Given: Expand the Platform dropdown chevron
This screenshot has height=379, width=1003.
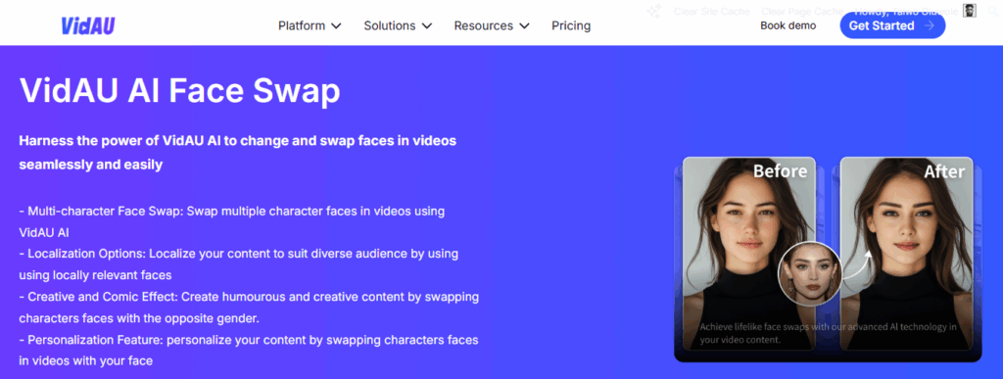Looking at the screenshot, I should [336, 26].
